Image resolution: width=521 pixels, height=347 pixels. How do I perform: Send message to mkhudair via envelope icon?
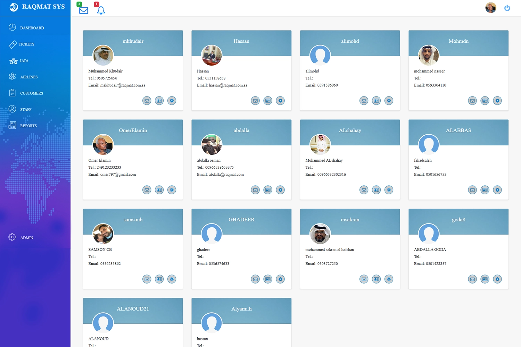[147, 101]
